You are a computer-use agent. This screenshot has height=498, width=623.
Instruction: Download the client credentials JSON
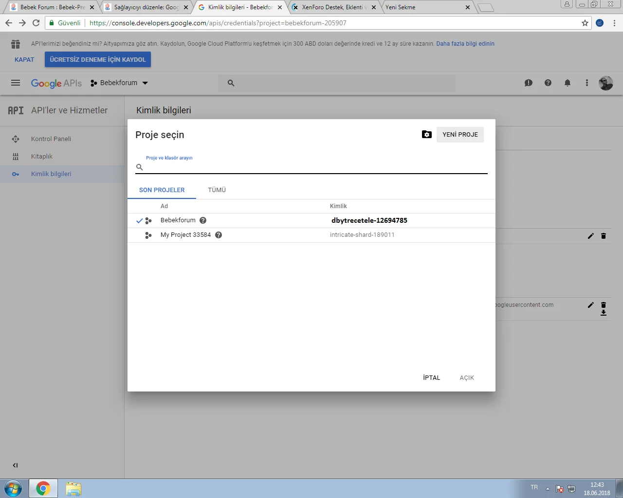tap(604, 313)
